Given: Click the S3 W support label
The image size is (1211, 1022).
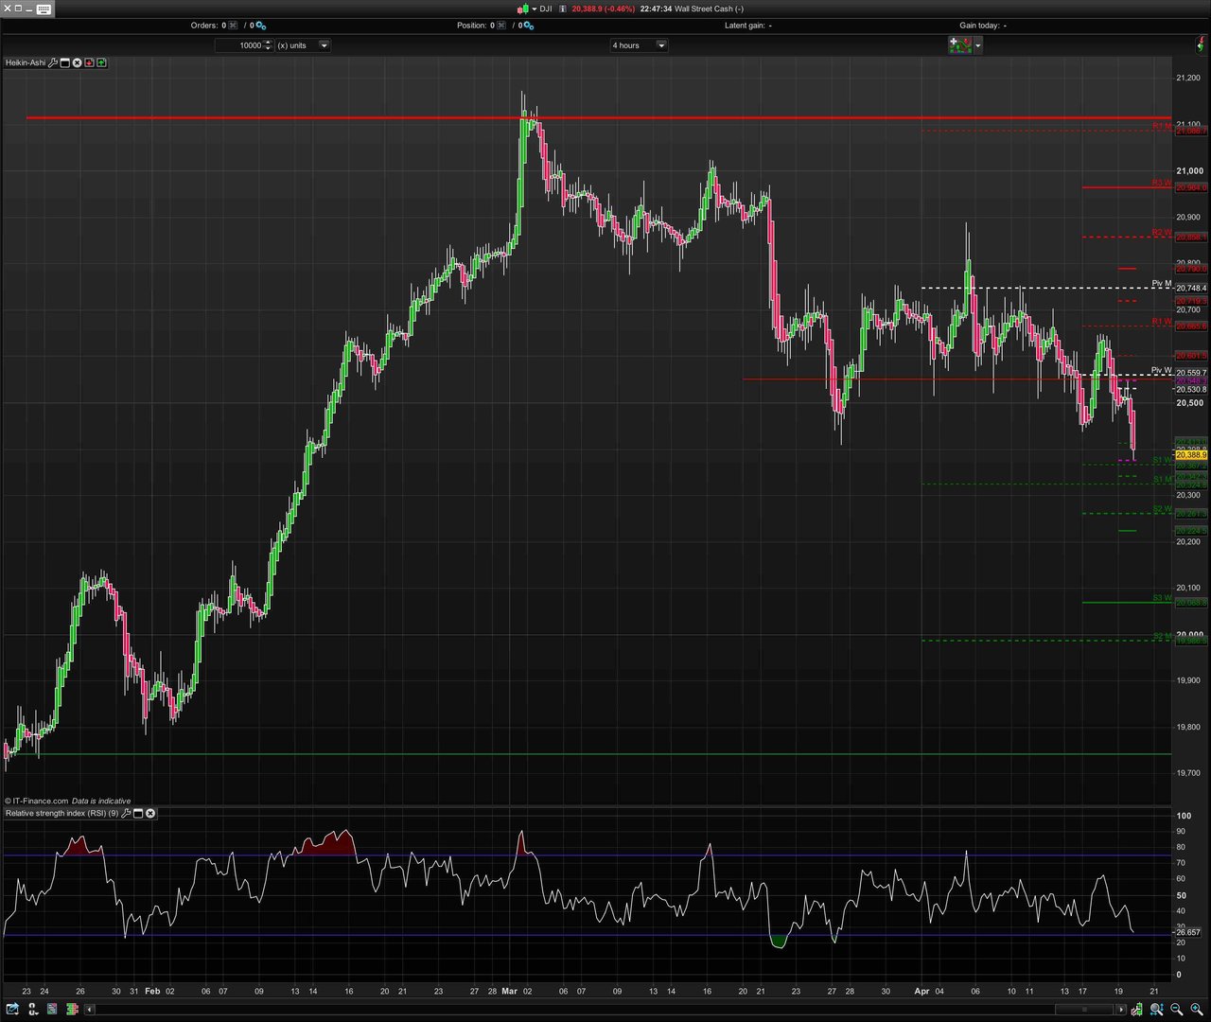Looking at the screenshot, I should tap(1162, 598).
